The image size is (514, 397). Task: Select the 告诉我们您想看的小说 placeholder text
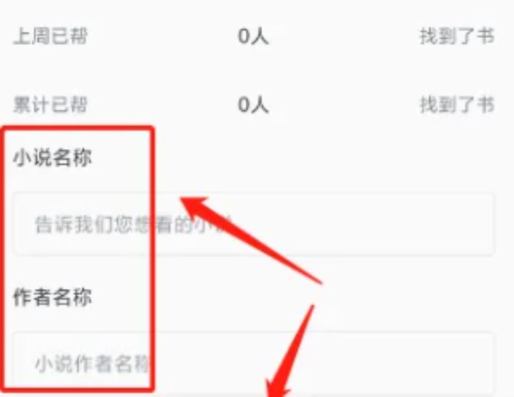click(x=134, y=225)
